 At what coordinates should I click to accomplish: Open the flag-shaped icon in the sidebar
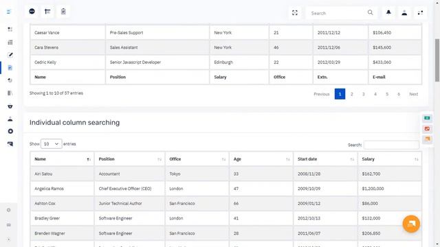pyautogui.click(x=10, y=144)
